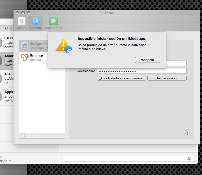The height and width of the screenshot is (175, 202).
Task: Click the search magnifier in Messages sidebar
Action: [7, 28]
